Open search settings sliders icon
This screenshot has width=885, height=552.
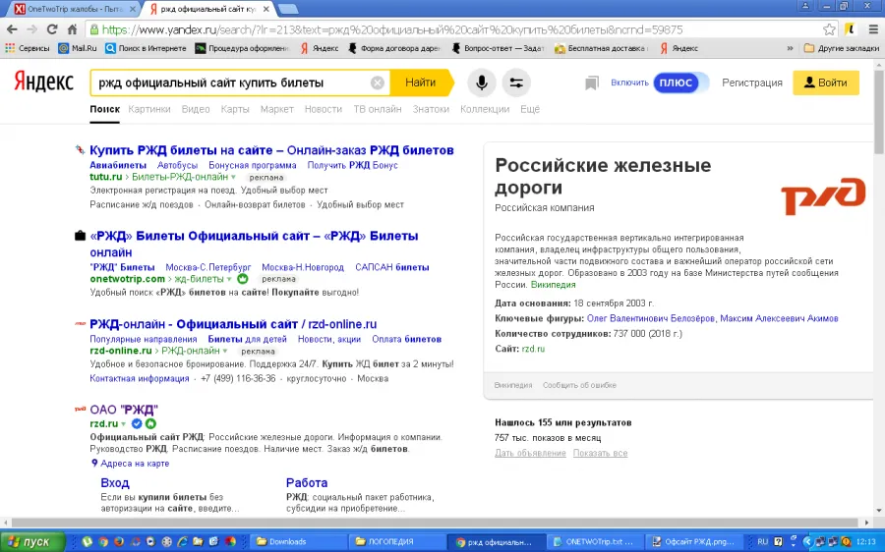516,83
